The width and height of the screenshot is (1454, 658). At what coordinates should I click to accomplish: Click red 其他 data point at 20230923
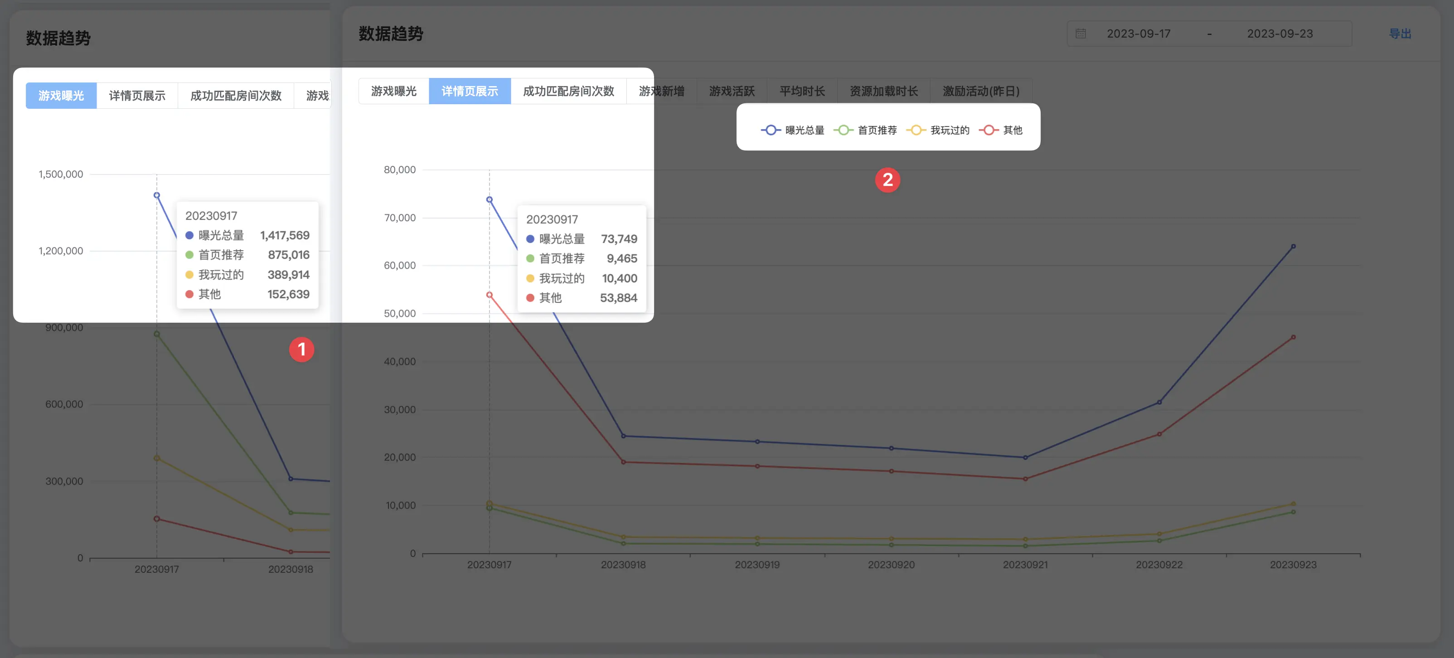click(1293, 338)
